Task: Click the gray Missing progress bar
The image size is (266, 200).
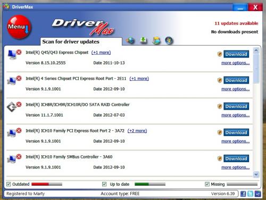Action: click(242, 184)
